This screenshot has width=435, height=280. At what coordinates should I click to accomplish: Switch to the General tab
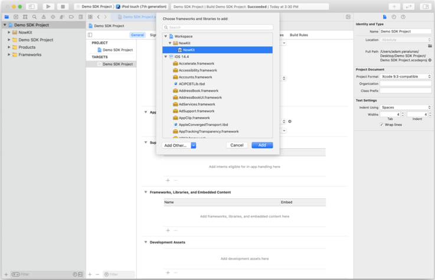point(138,35)
